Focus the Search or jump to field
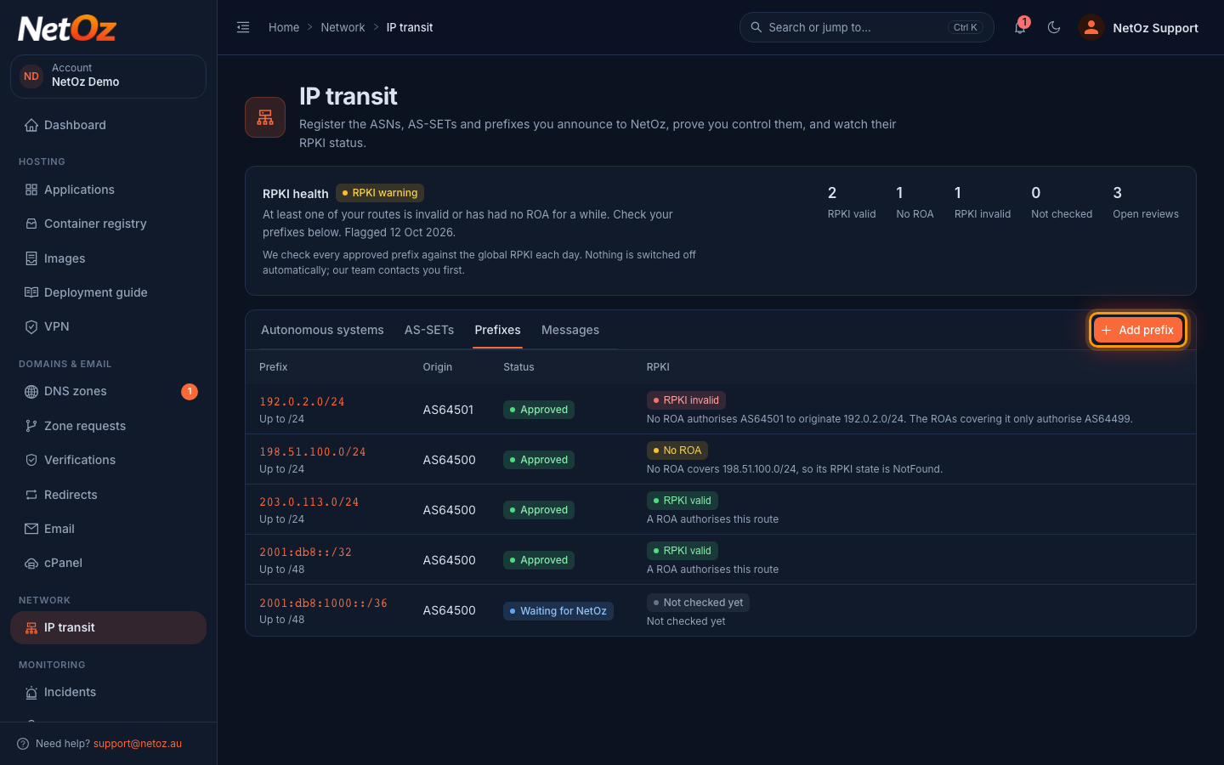This screenshot has height=765, width=1224. tap(866, 27)
